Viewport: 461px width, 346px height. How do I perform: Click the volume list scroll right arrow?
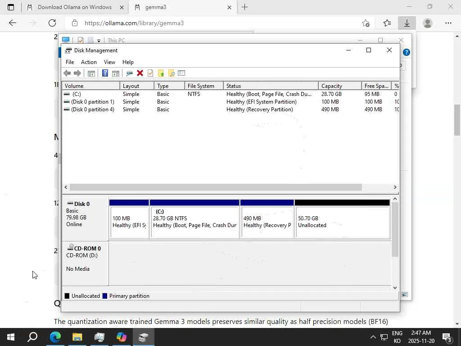pos(395,187)
